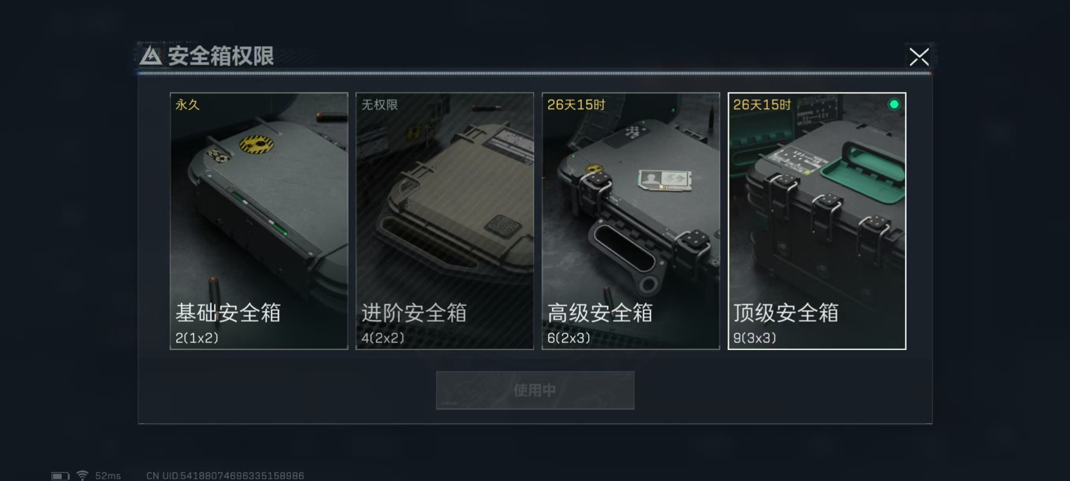The height and width of the screenshot is (481, 1070).
Task: Click 26天15时 timer on 高级安全箱
Action: [x=576, y=105]
